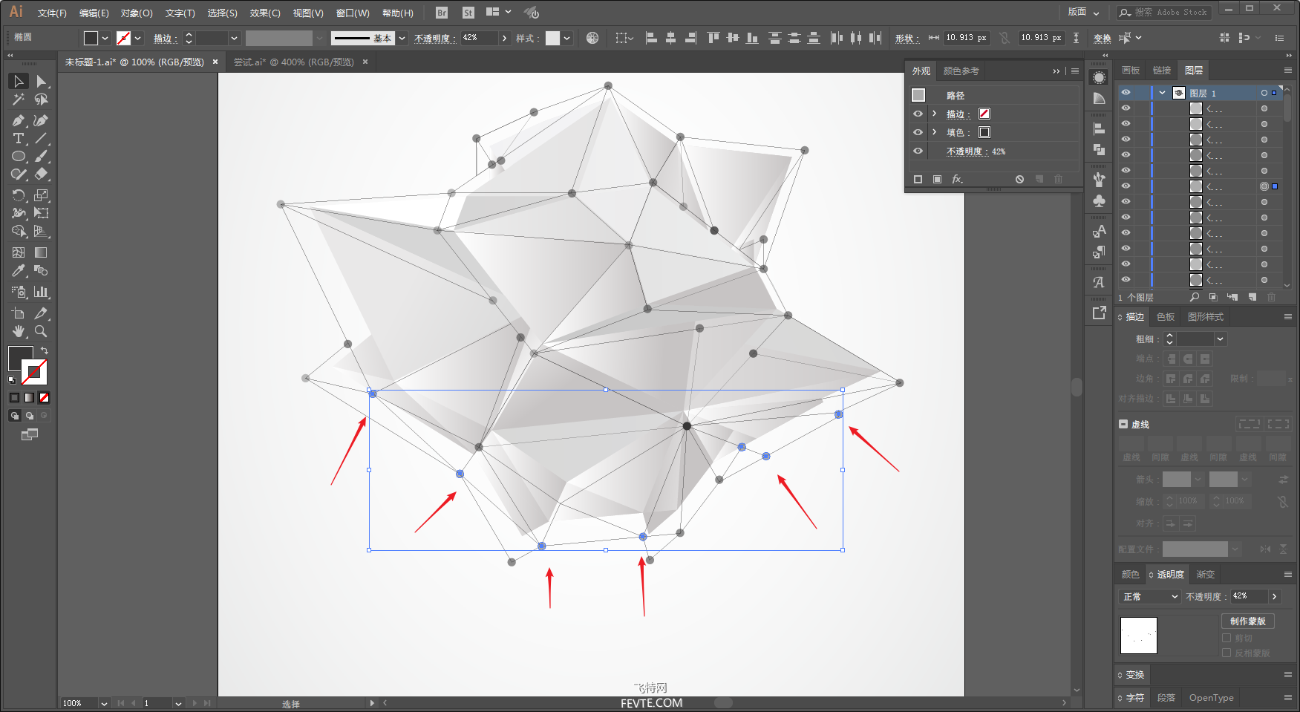This screenshot has width=1300, height=712.
Task: Click 制作蒙版 make mask button
Action: pyautogui.click(x=1248, y=621)
